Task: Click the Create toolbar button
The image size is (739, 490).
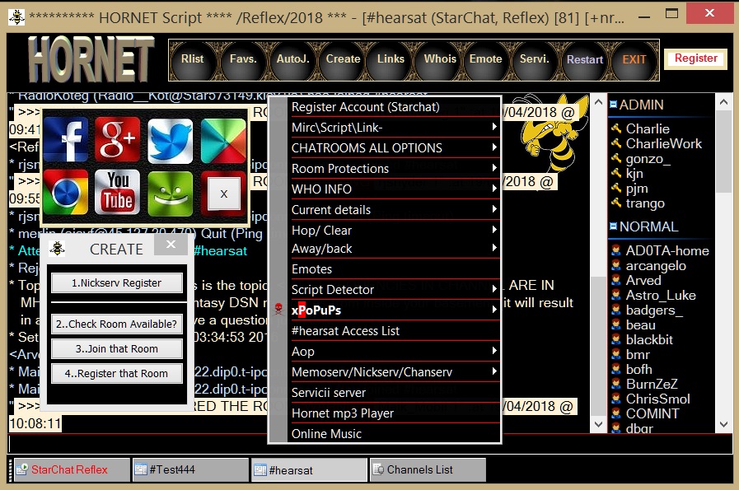Action: [343, 59]
